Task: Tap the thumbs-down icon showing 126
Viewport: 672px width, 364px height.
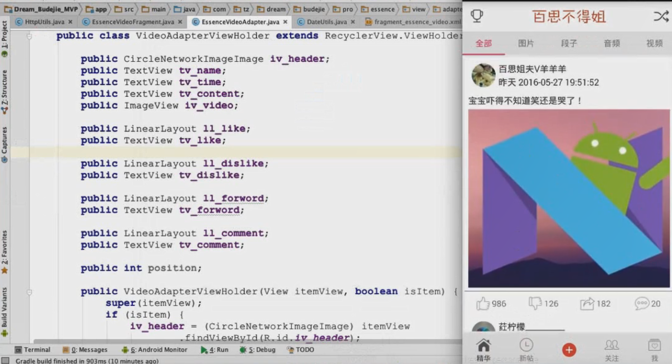Action: point(535,304)
